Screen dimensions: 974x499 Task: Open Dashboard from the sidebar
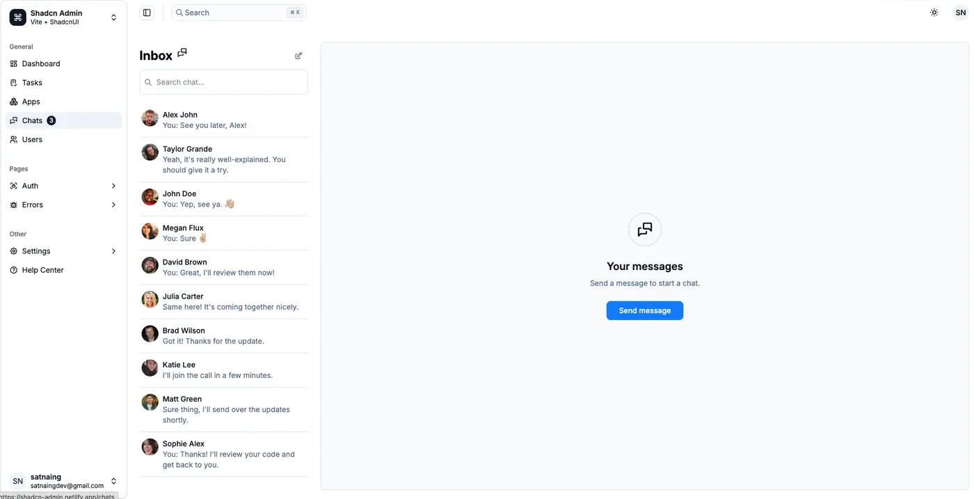pos(63,63)
